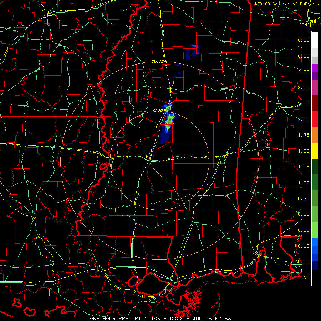The image size is (321, 321).
Task: Click the 1.25 legend value
Action: click(304, 167)
